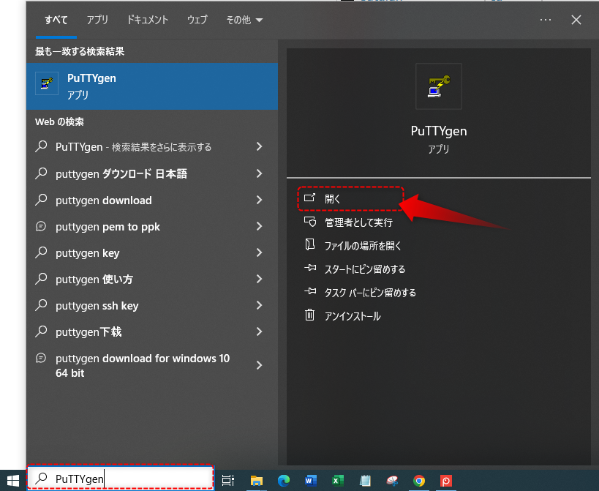Expand arrow for puttygen pem to ppk

click(x=260, y=226)
